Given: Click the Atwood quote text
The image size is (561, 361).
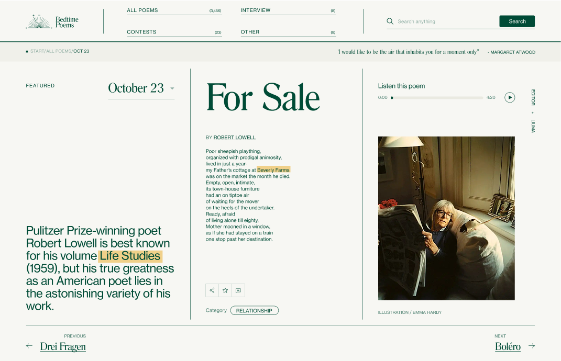Looking at the screenshot, I should (408, 52).
